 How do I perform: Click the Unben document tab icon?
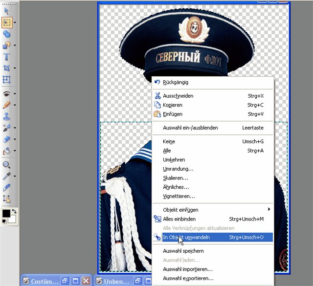[99, 281]
